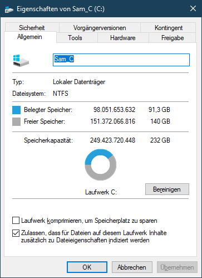The height and width of the screenshot is (278, 202).
Task: Click the drive icon in title bar
Action: tap(9, 9)
